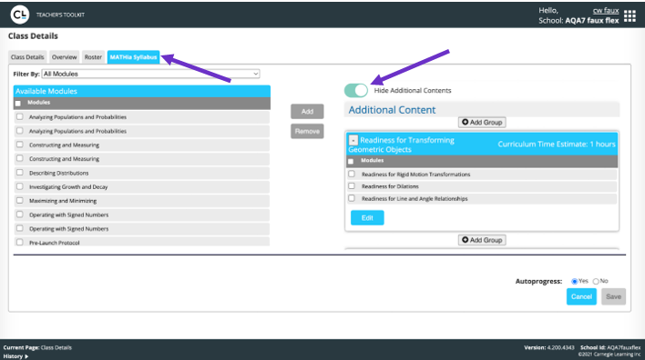Collapse the Readiness for Transforming group icon

click(353, 140)
